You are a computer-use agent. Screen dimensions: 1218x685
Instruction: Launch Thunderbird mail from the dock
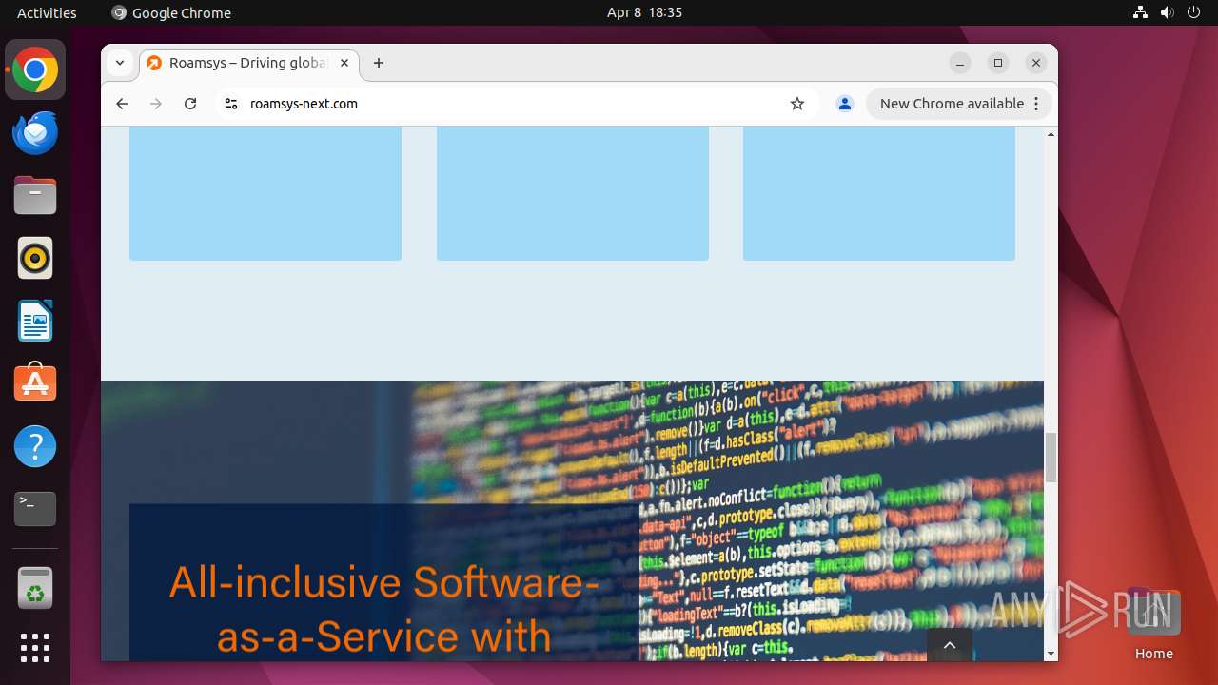tap(35, 133)
